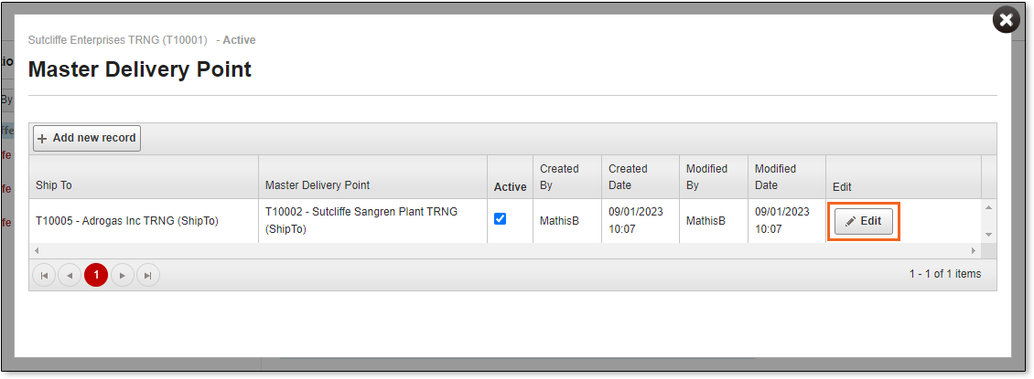Go to last page of records
Screen dimensions: 1034x379
pyautogui.click(x=147, y=275)
